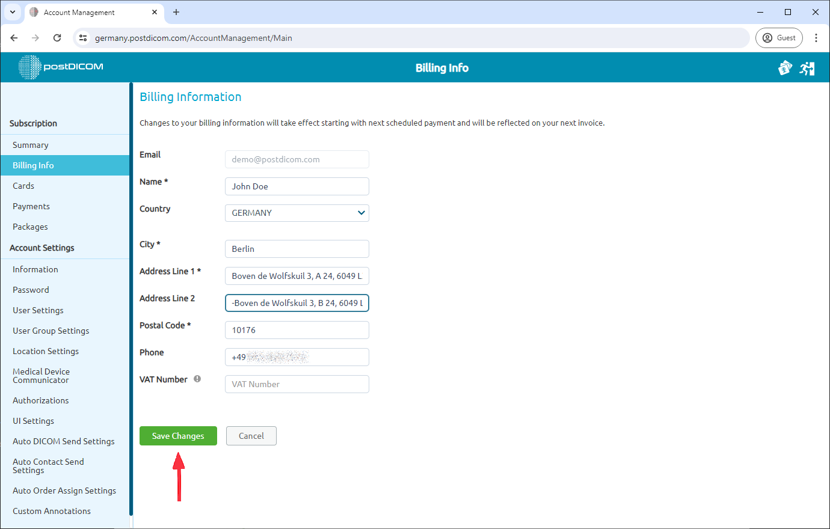Click the Save Changes button
The width and height of the screenshot is (830, 529).
178,436
